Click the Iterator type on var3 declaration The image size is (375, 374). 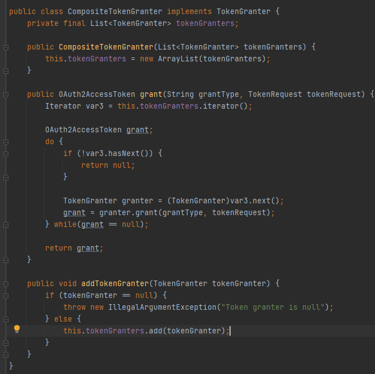point(63,106)
